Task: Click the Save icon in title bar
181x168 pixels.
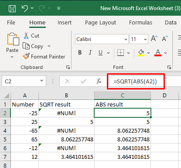Action: [12, 8]
